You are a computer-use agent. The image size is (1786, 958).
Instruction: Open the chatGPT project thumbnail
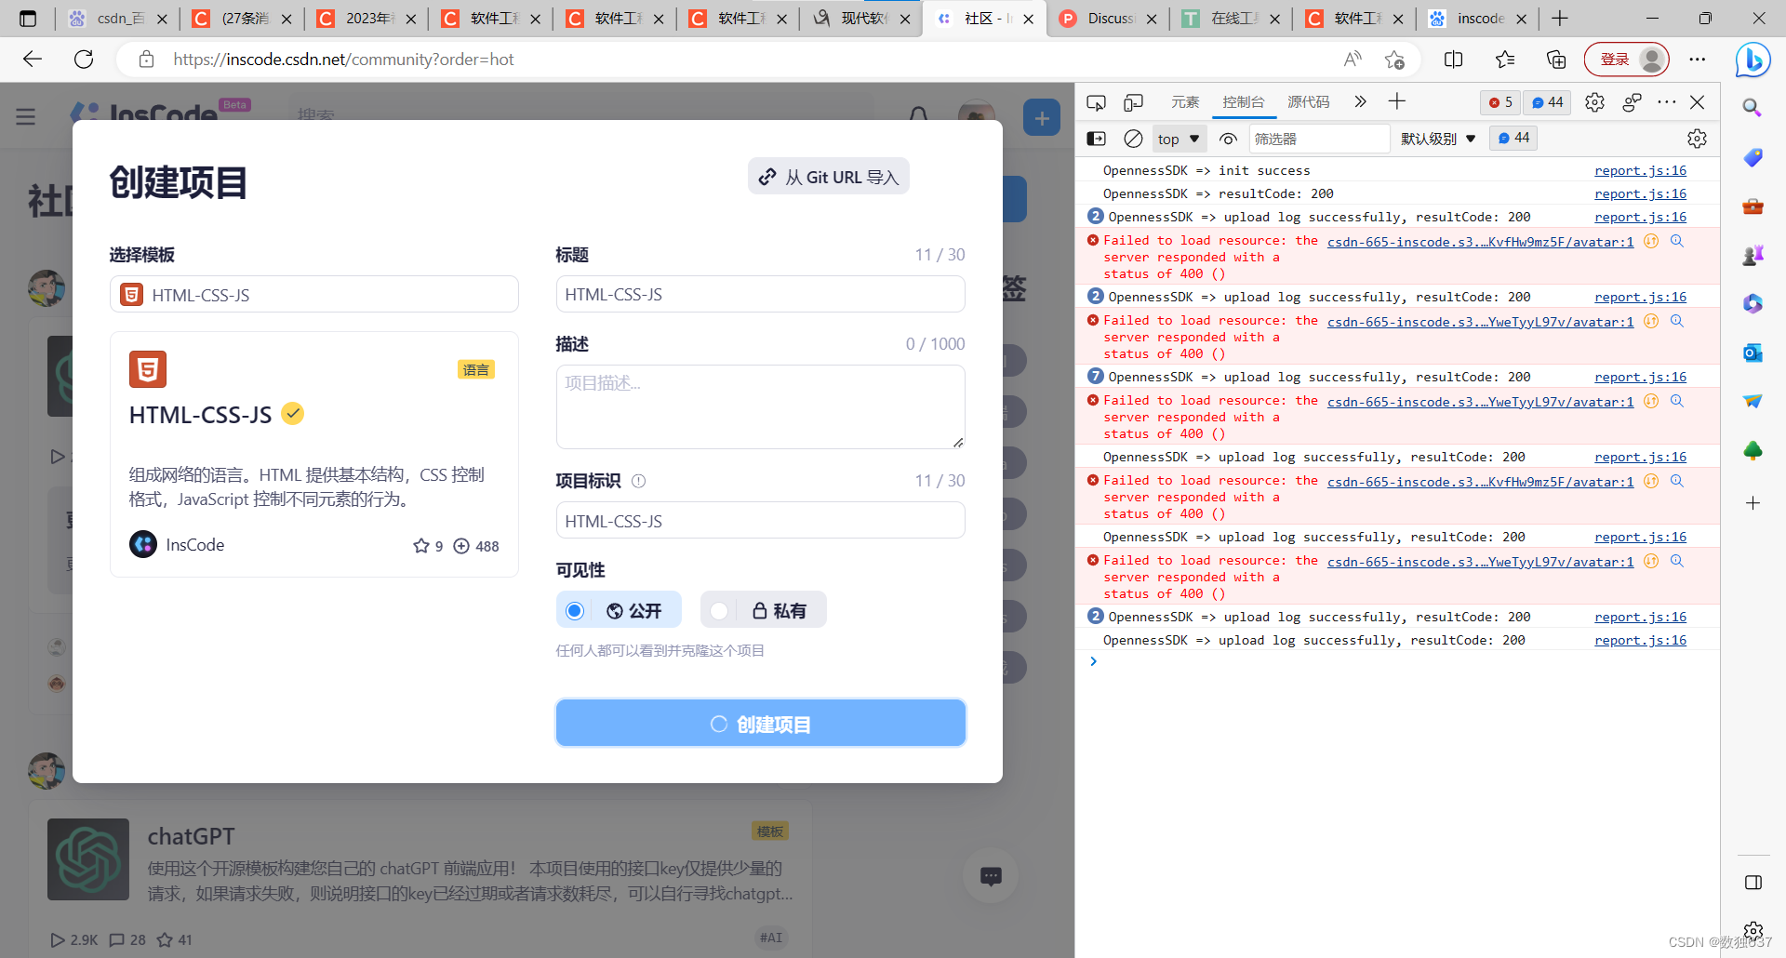click(88, 858)
